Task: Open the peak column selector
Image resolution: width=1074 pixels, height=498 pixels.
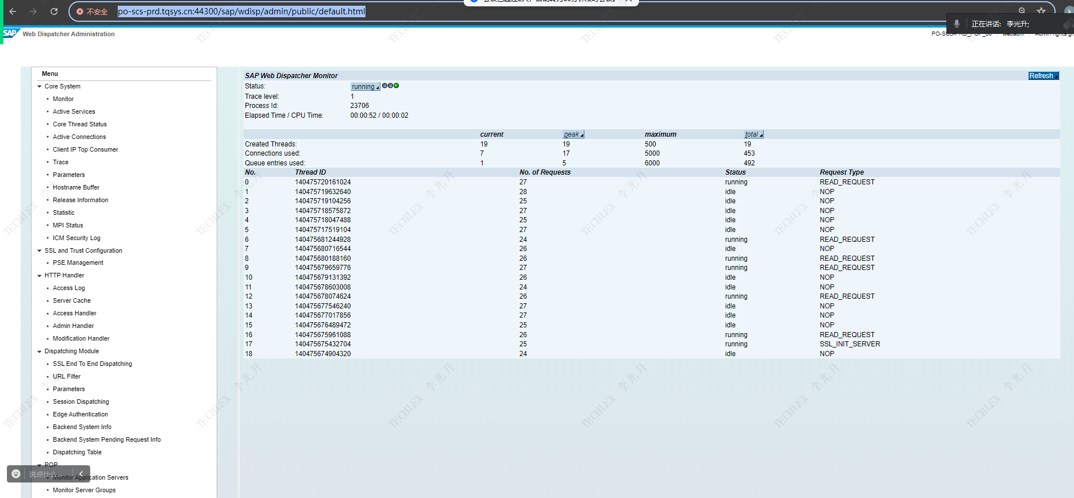Action: [x=573, y=134]
